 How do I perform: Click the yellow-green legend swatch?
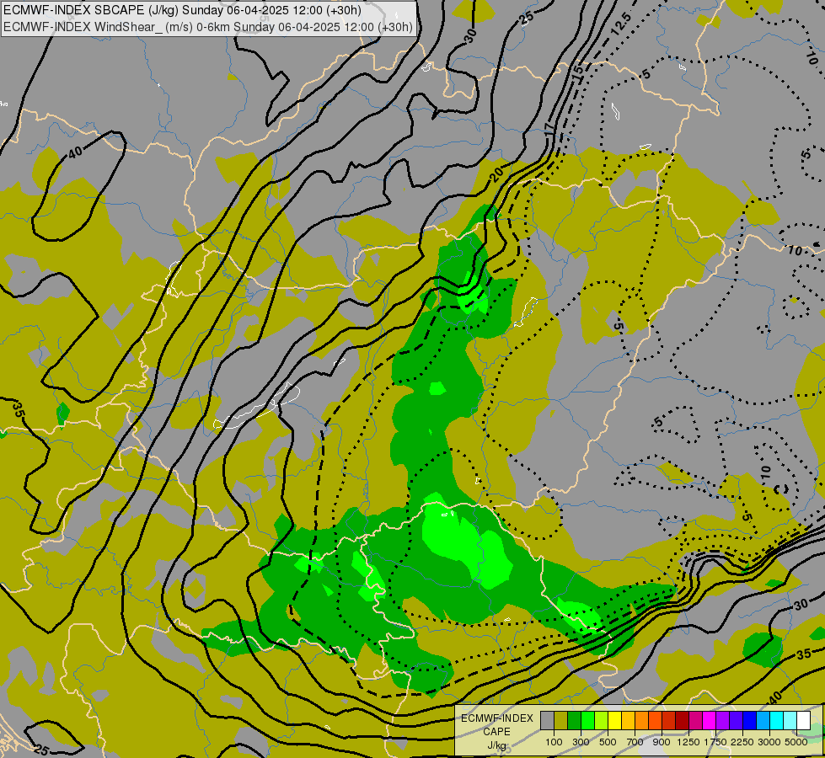tap(602, 720)
